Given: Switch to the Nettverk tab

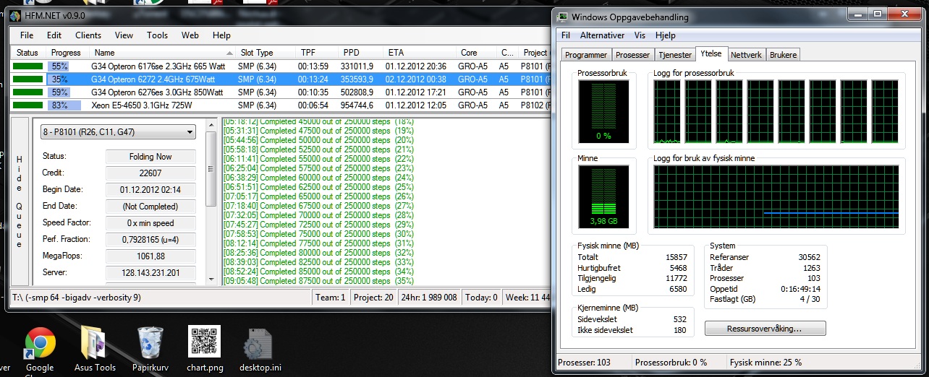Looking at the screenshot, I should click(x=746, y=55).
